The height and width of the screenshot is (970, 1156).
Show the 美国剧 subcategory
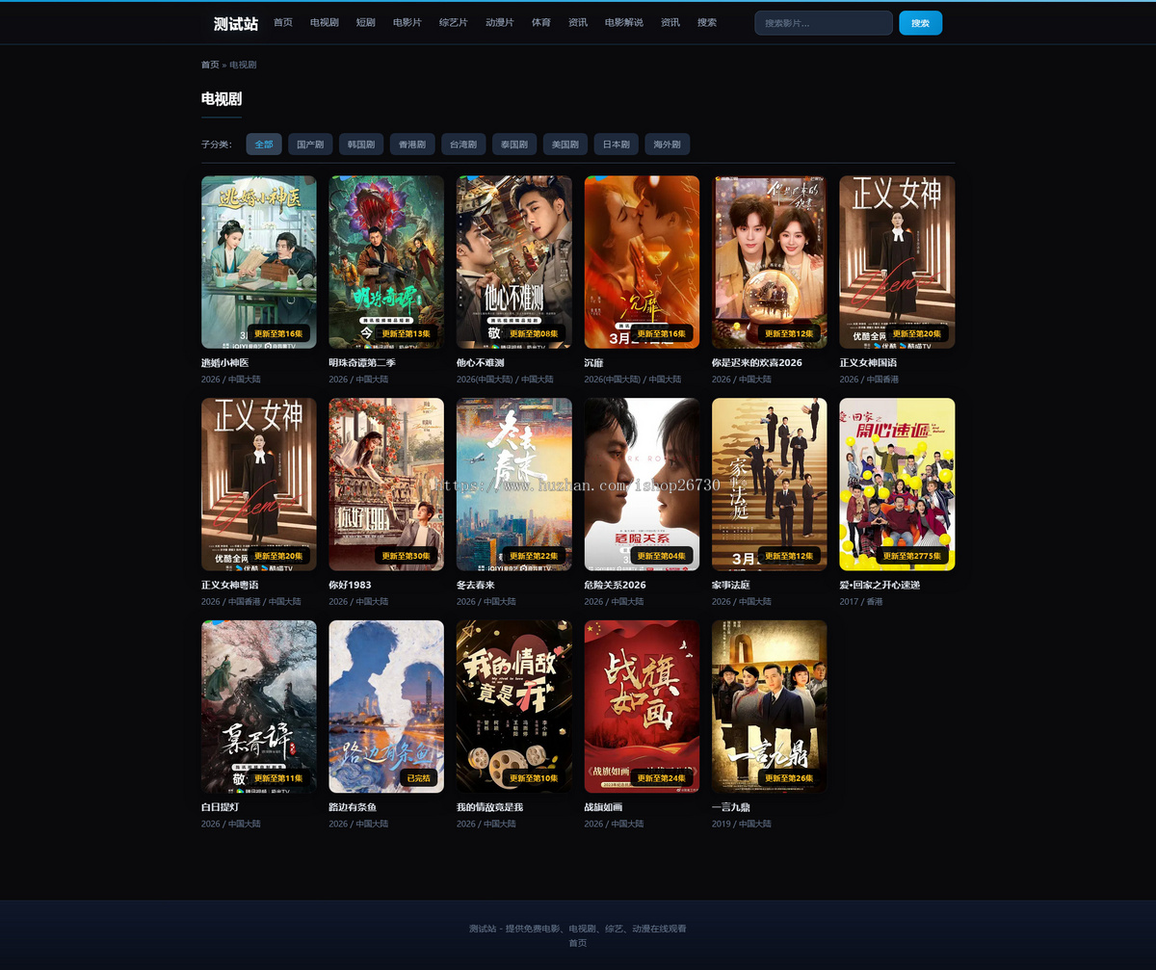coord(565,144)
